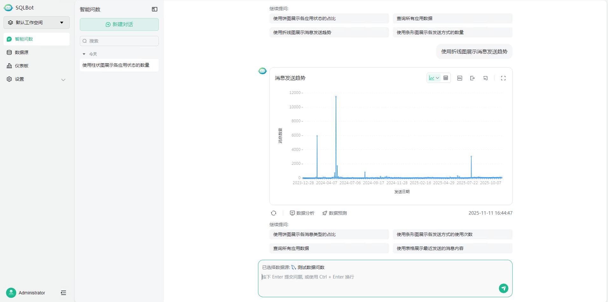The image size is (608, 302).
Task: Click the highest peak point on the line chart
Action: (x=336, y=97)
